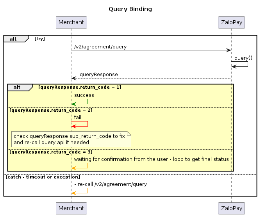Click the success message label
The image size is (259, 216).
pos(84,95)
